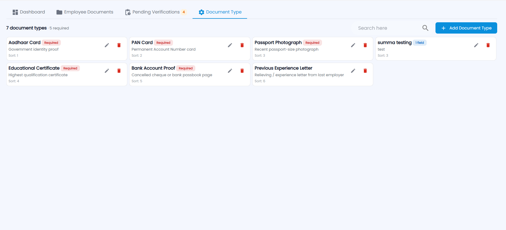Click '7 document types' count text
Screen dimensions: 506x230
pos(26,28)
